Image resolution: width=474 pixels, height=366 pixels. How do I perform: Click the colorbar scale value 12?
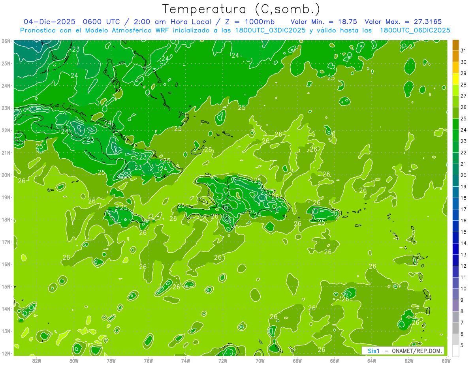point(464,266)
